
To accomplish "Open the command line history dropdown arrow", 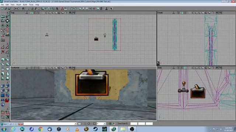I will pos(75,124).
